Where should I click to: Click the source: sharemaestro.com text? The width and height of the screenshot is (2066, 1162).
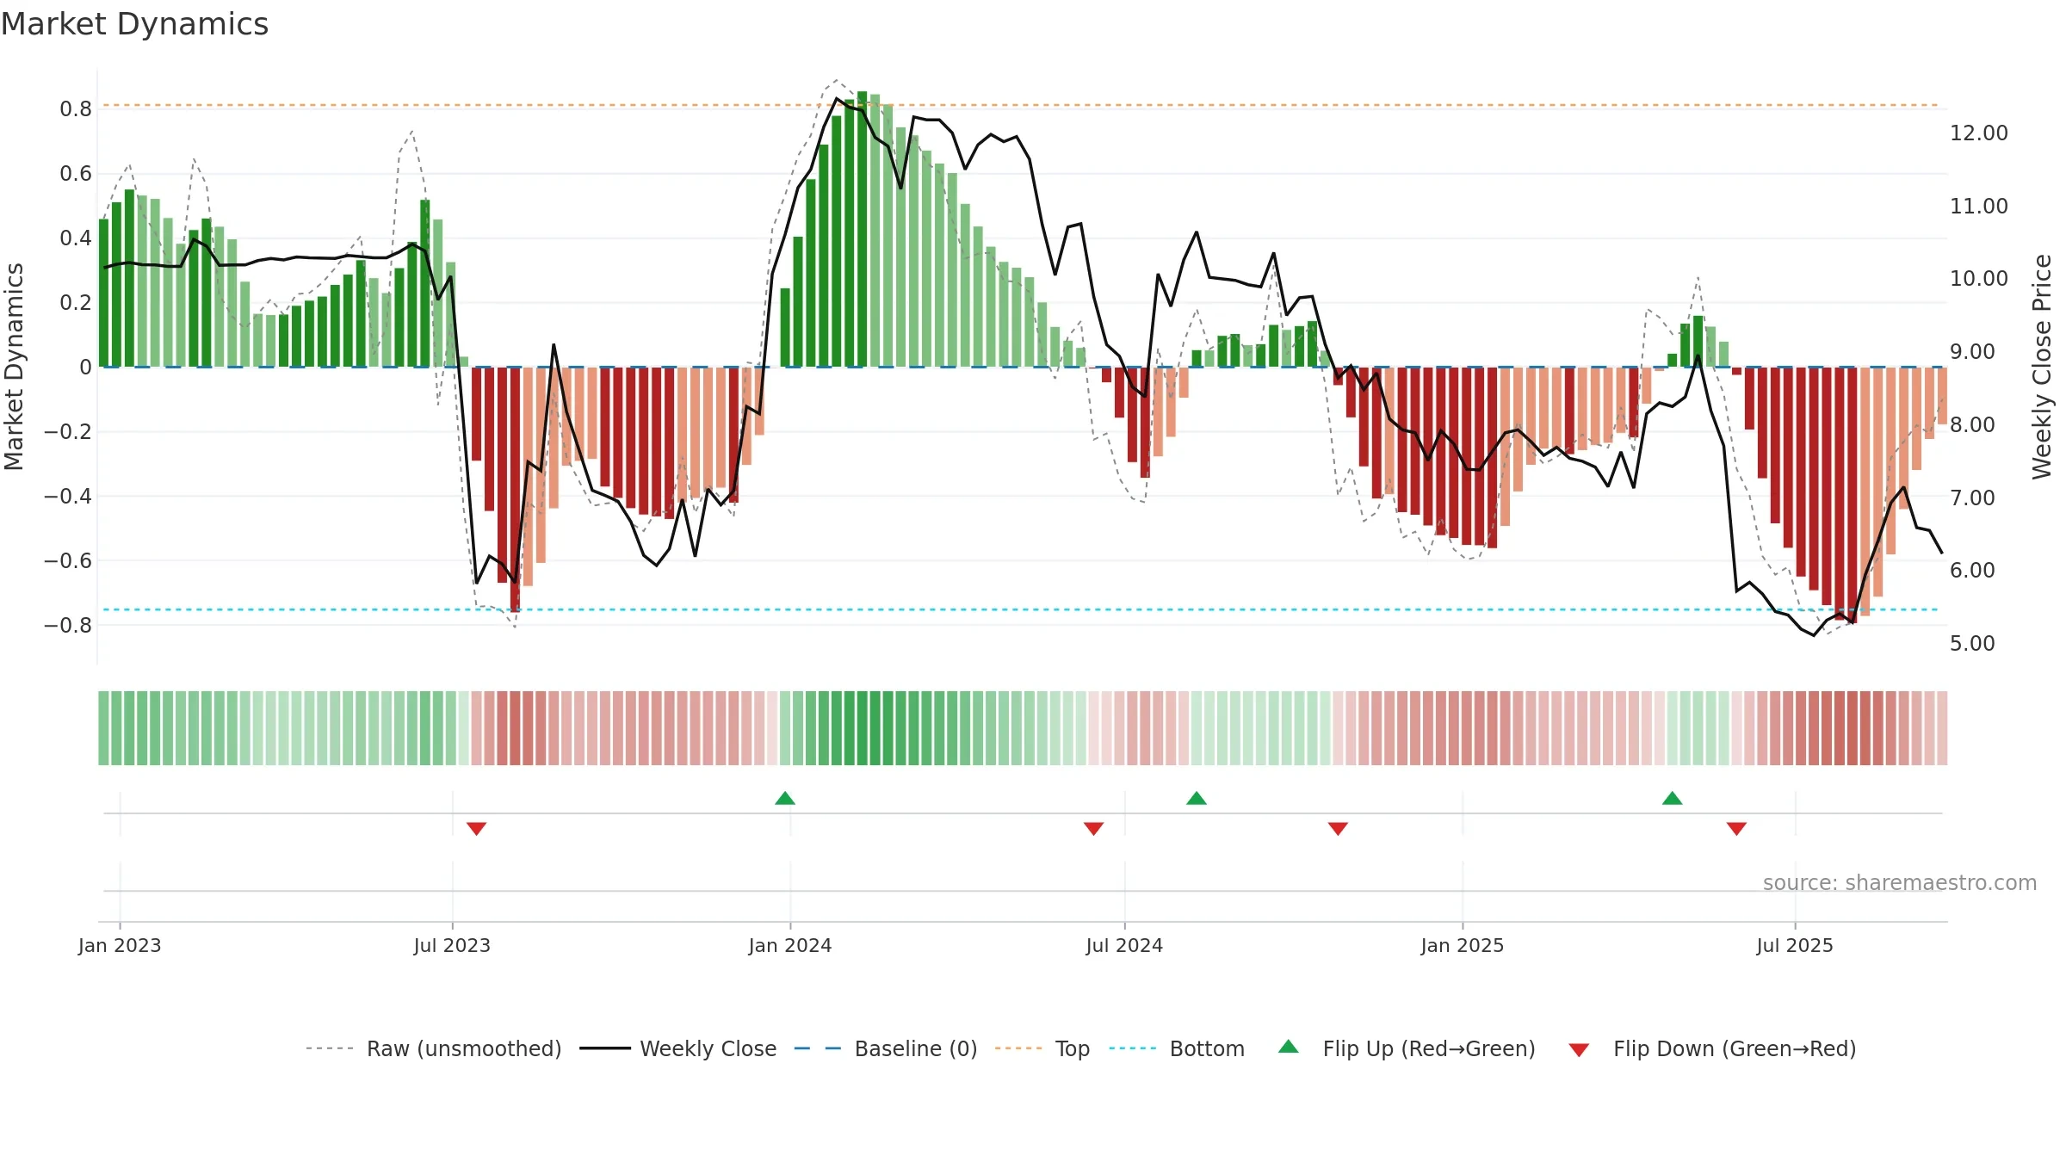point(1900,882)
